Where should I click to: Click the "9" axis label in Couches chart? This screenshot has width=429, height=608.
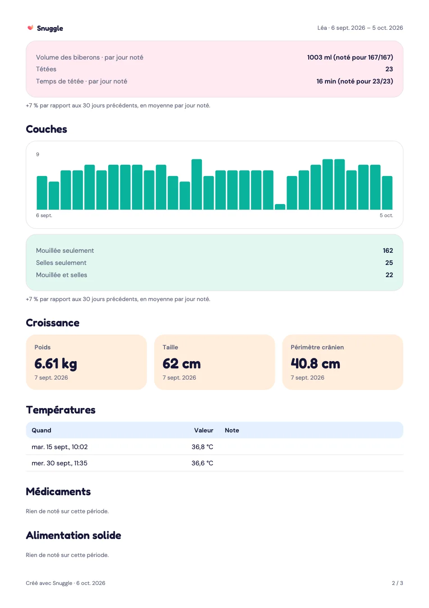[x=38, y=154]
